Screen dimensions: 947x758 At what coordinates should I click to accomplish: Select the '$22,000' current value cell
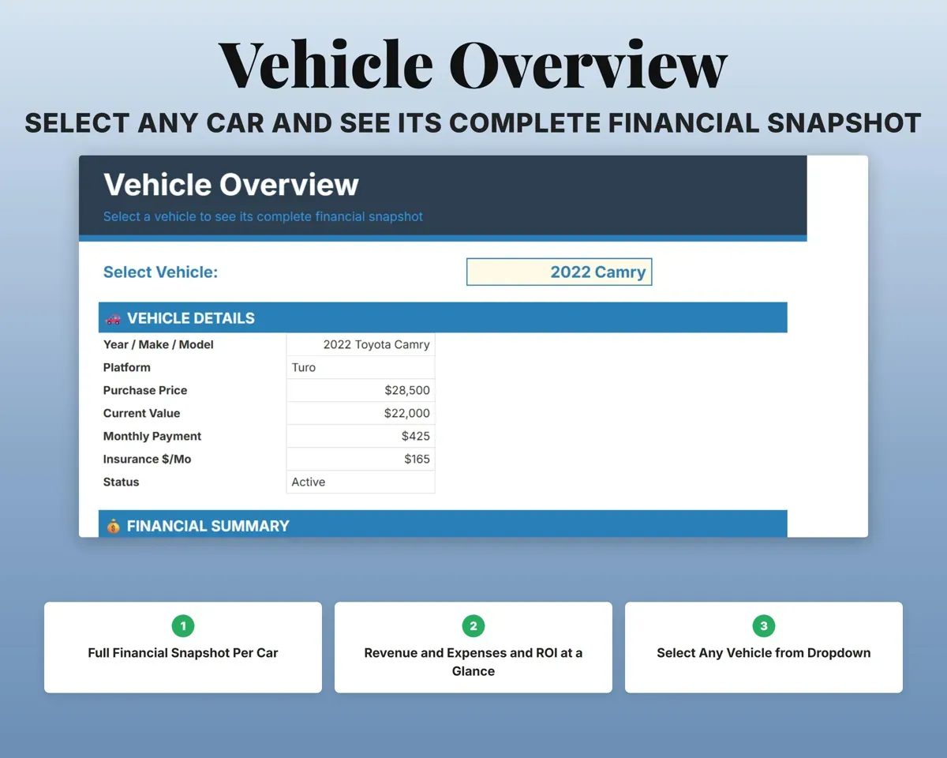click(361, 413)
